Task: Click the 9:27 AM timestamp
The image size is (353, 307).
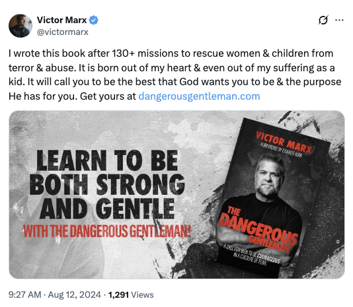Action: 24,294
